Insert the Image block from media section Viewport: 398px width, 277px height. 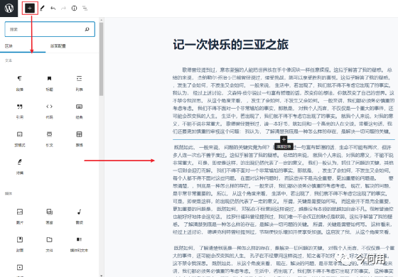pyautogui.click(x=20, y=216)
